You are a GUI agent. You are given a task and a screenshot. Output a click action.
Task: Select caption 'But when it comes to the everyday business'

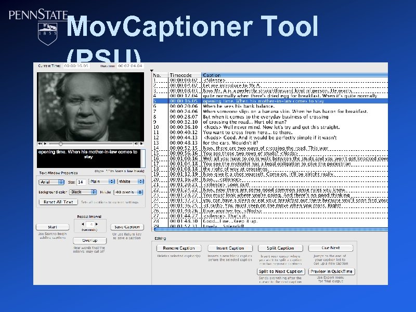pos(266,116)
